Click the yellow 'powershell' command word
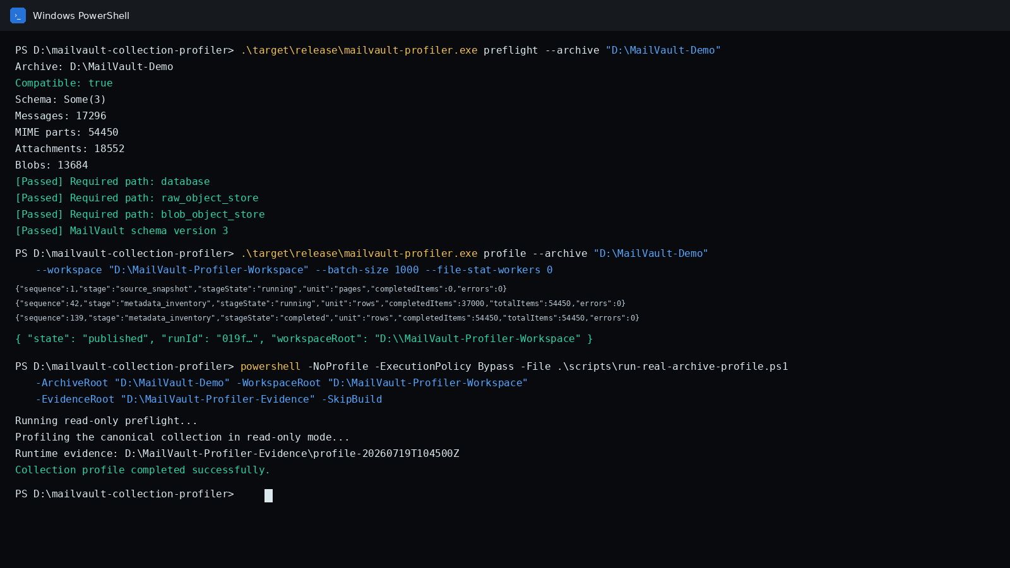This screenshot has height=568, width=1010. click(x=270, y=367)
